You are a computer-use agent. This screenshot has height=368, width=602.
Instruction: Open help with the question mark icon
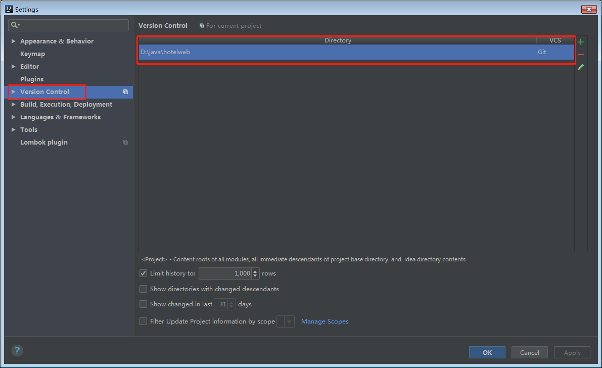(x=17, y=350)
